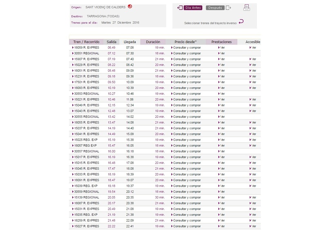
Task: Click the next-day arrow icon right of Después
Action: click(x=228, y=8)
